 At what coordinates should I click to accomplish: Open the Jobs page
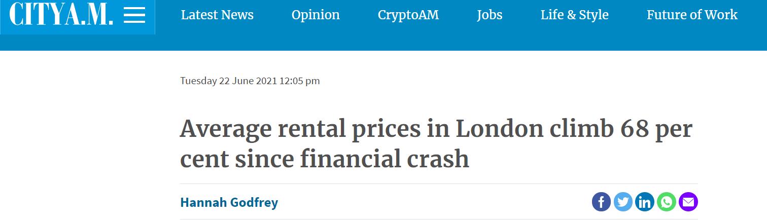point(490,15)
